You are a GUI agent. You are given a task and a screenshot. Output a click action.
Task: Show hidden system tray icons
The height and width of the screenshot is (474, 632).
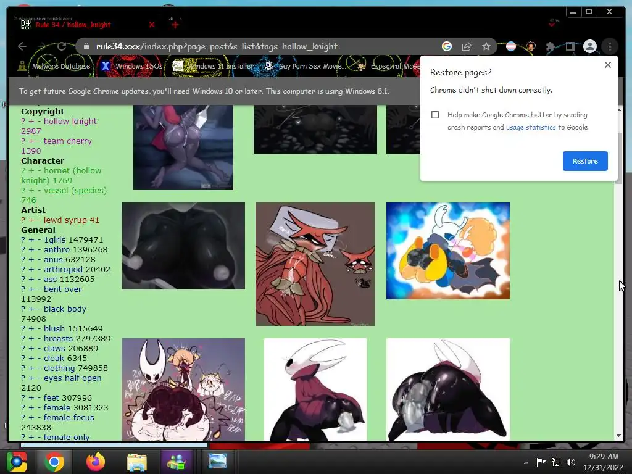tap(526, 462)
